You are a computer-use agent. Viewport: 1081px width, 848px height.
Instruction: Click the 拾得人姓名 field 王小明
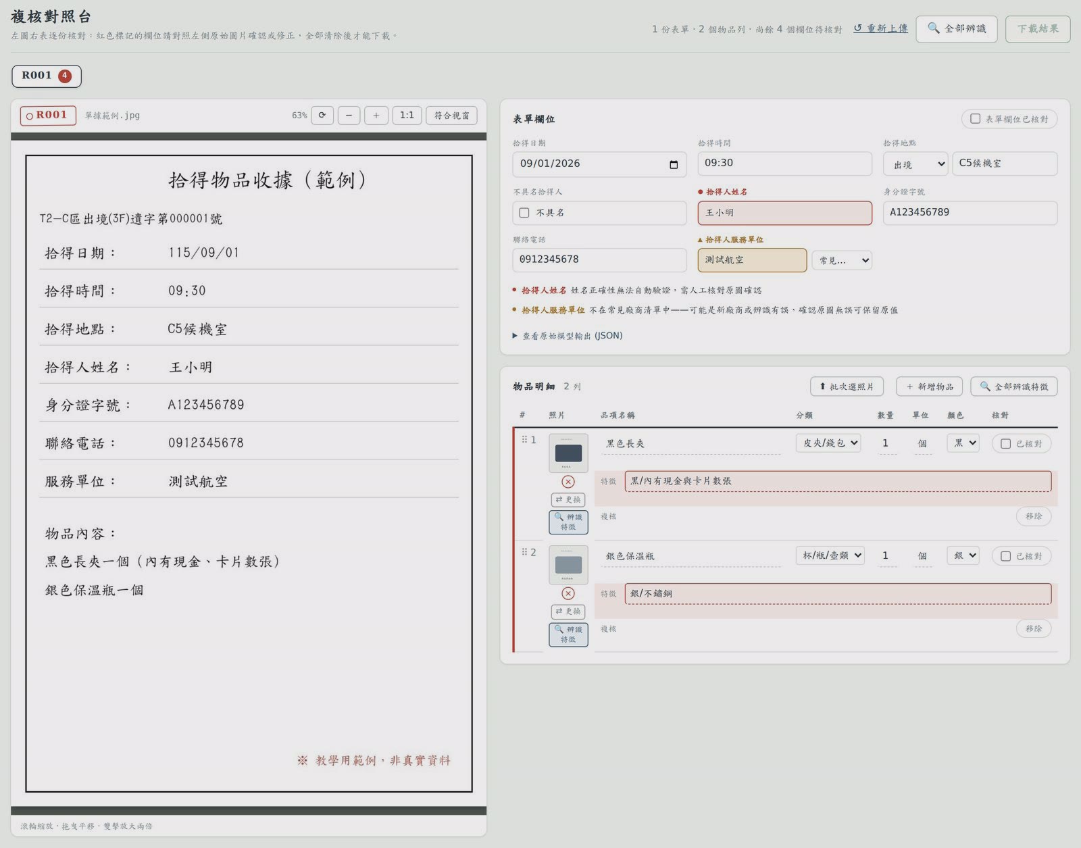click(x=784, y=213)
